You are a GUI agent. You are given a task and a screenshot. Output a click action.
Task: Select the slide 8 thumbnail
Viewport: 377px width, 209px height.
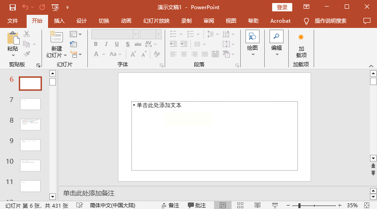(x=30, y=124)
